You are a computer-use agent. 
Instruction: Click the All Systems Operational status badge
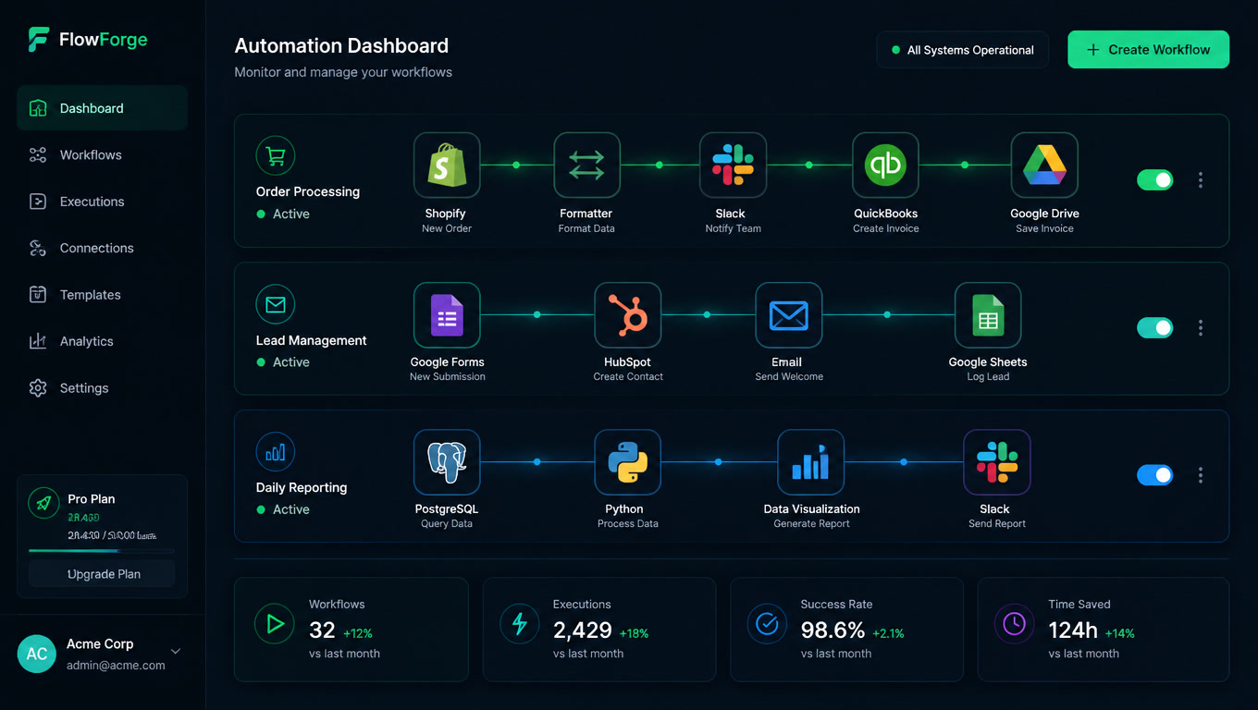point(962,50)
